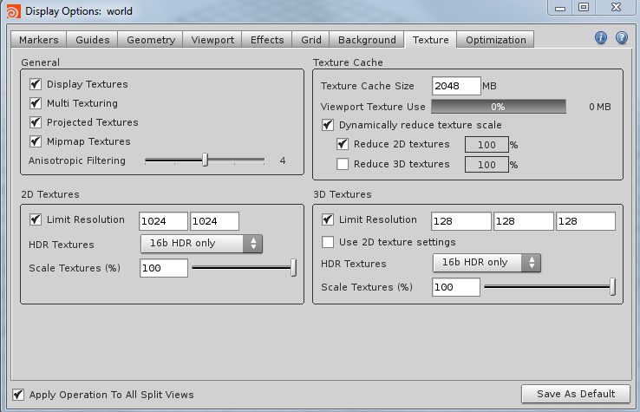The height and width of the screenshot is (412, 640).
Task: Click the 2D Scale Textures slider handle
Action: pyautogui.click(x=293, y=268)
